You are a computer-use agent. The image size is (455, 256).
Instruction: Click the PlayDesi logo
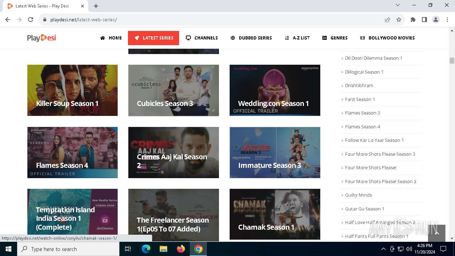tap(42, 38)
